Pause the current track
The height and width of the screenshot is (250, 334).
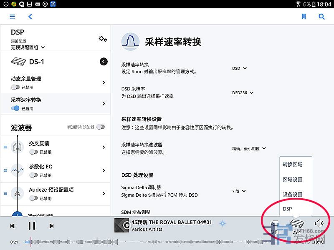[32, 226]
